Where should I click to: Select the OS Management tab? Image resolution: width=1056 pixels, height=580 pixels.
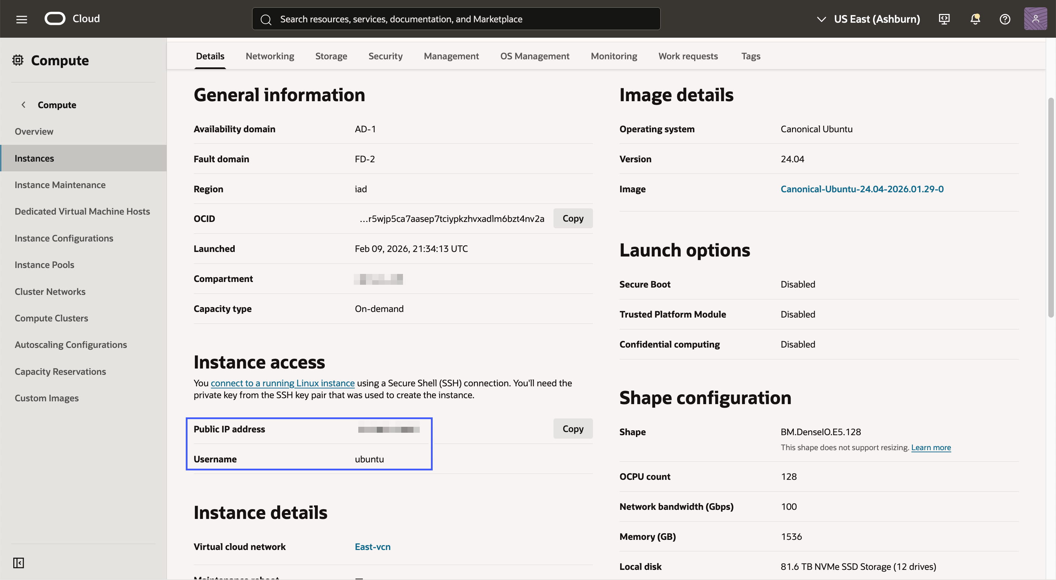tap(535, 56)
